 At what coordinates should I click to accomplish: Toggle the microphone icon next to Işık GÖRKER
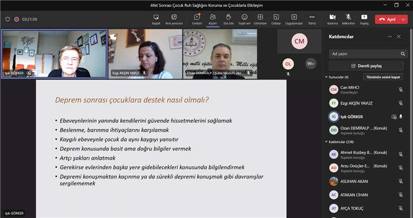[x=400, y=117]
